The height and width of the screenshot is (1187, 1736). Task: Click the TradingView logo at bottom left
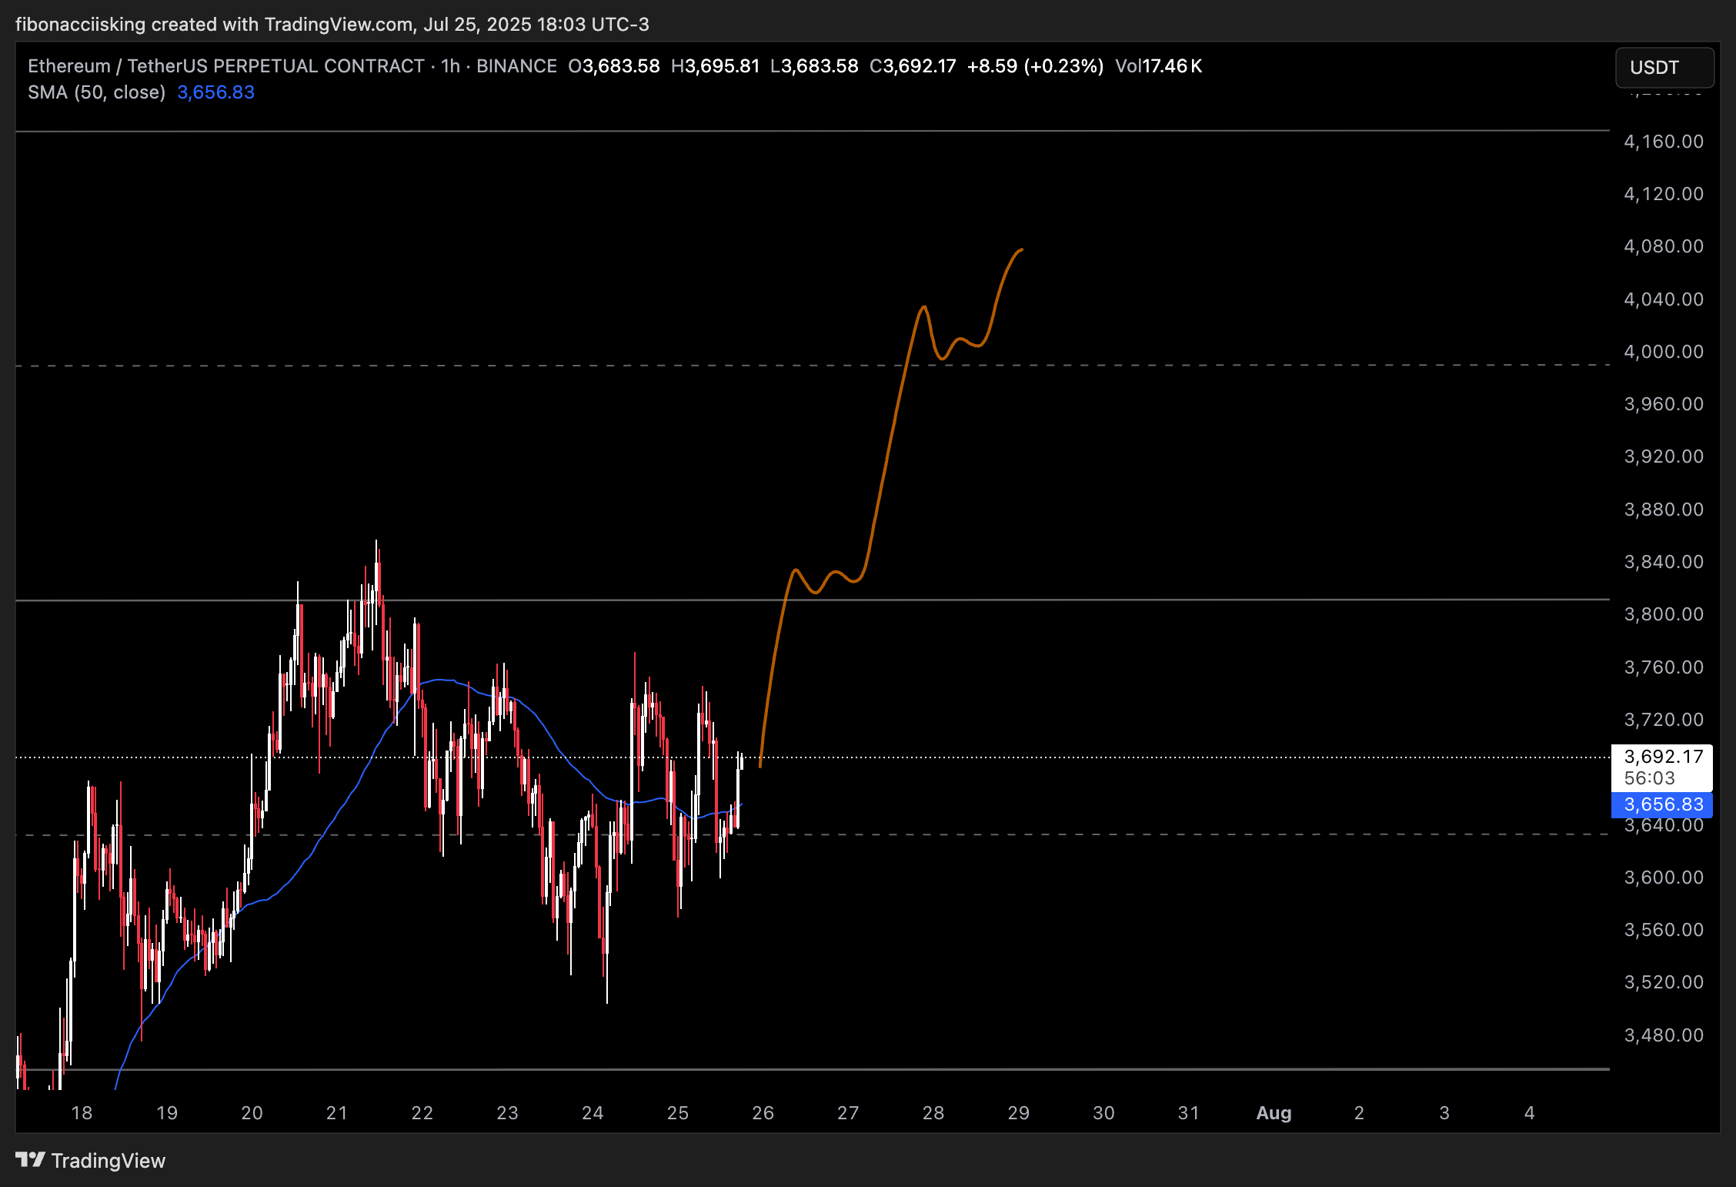pyautogui.click(x=90, y=1160)
